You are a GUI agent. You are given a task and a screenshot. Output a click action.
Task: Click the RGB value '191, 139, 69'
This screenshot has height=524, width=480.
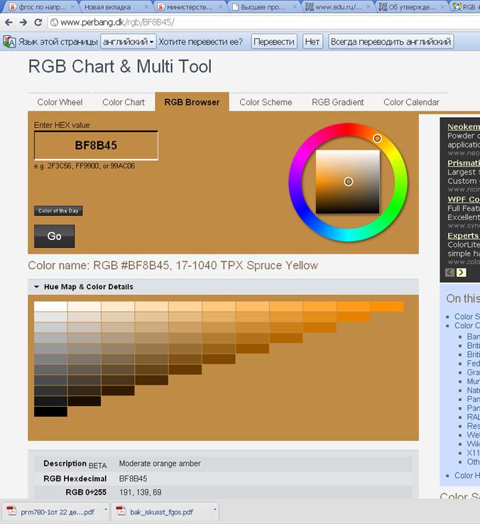[141, 492]
